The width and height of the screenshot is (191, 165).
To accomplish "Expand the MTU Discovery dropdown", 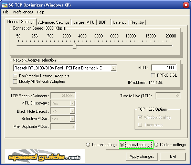I will pos(72,103).
